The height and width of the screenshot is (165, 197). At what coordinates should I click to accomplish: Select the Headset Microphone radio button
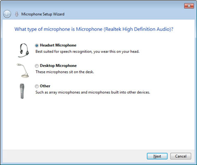pyautogui.click(x=37, y=45)
